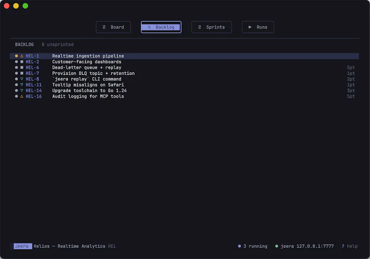Viewport: 370px width, 259px height.
Task: Open help from the status bar
Action: 350,246
